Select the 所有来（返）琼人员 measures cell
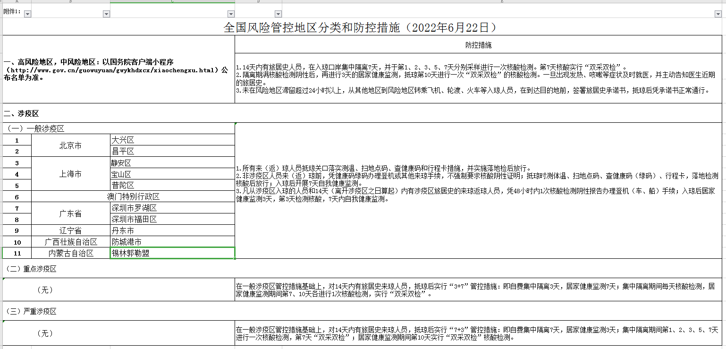 [478, 191]
